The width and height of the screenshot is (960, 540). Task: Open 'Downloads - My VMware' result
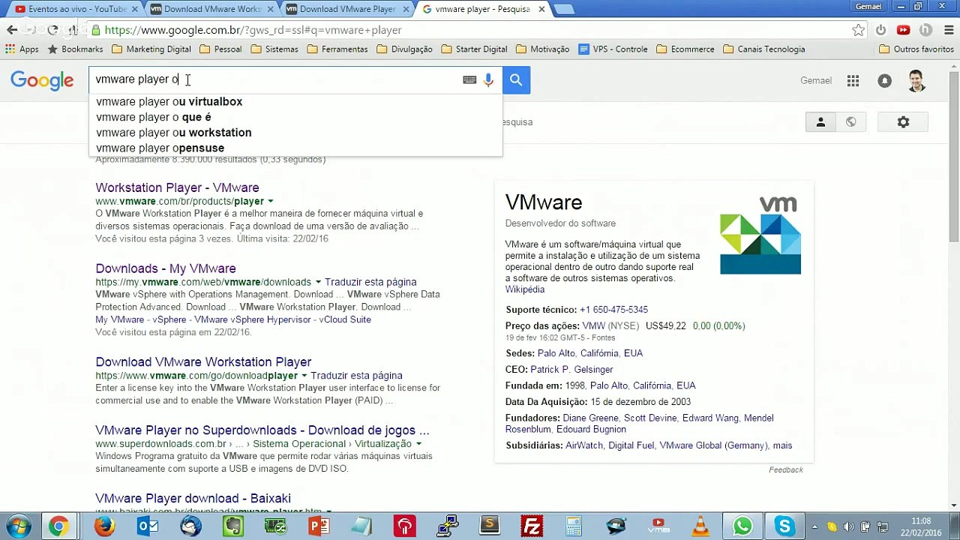coord(166,268)
